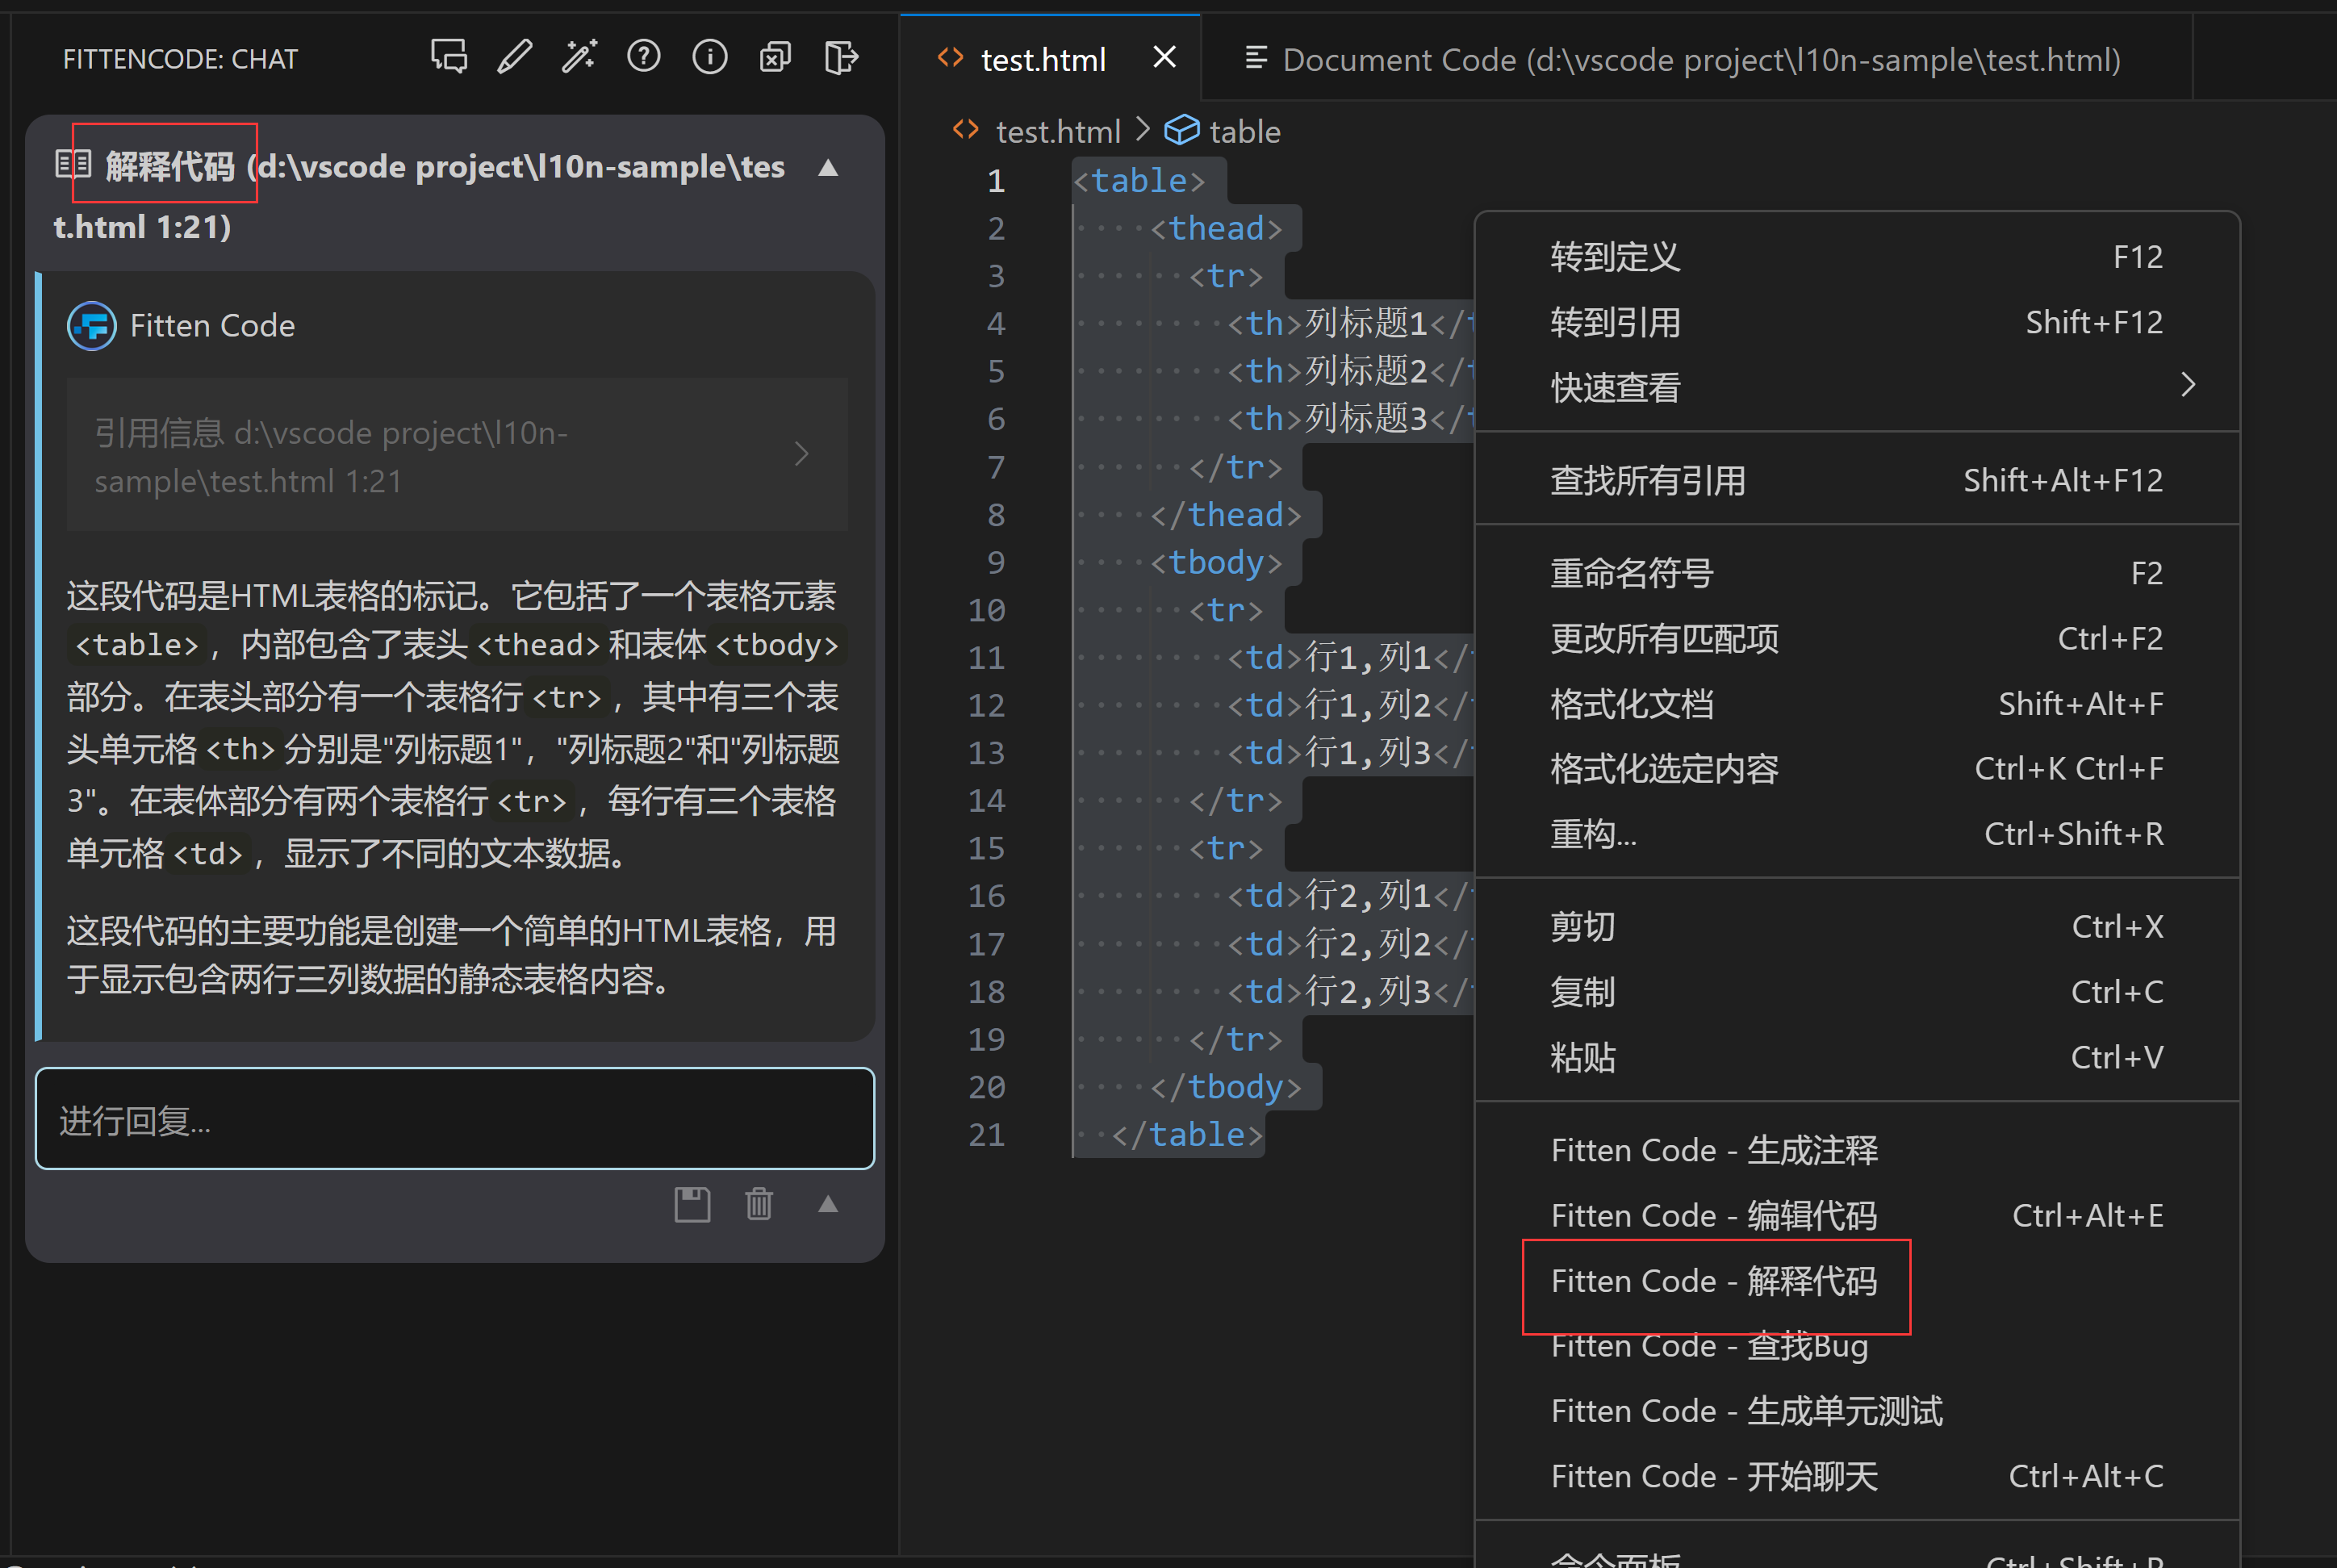
Task: Clear all chats with the delete-windows icon
Action: [774, 57]
